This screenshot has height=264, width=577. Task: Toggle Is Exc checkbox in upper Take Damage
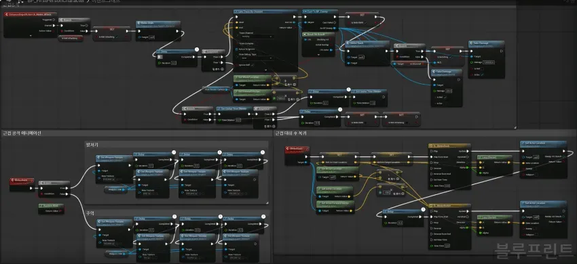[482, 74]
